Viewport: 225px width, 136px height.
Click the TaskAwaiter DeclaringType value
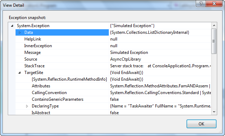coord(160,106)
